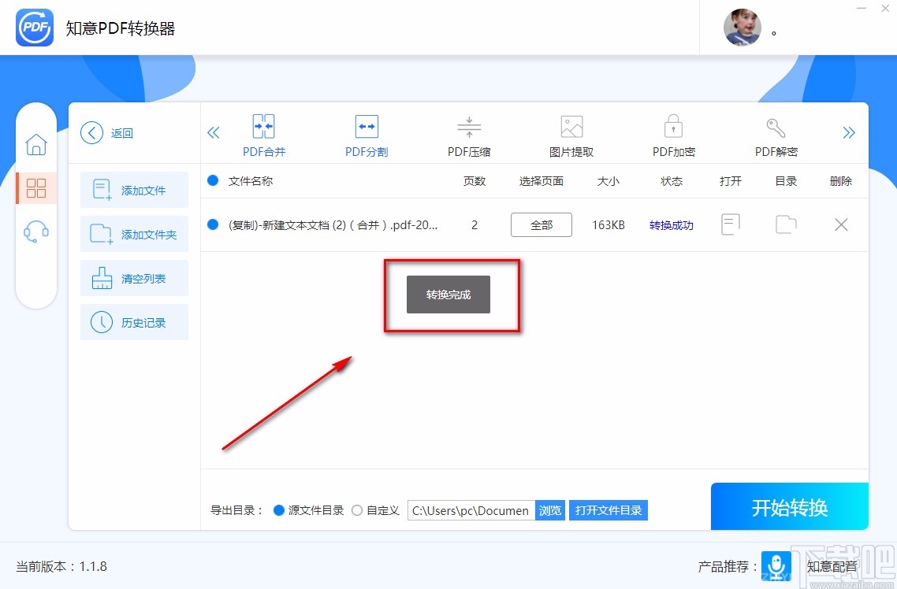The height and width of the screenshot is (589, 897).
Task: Switch to the home tab in the sidebar
Action: coord(36,145)
